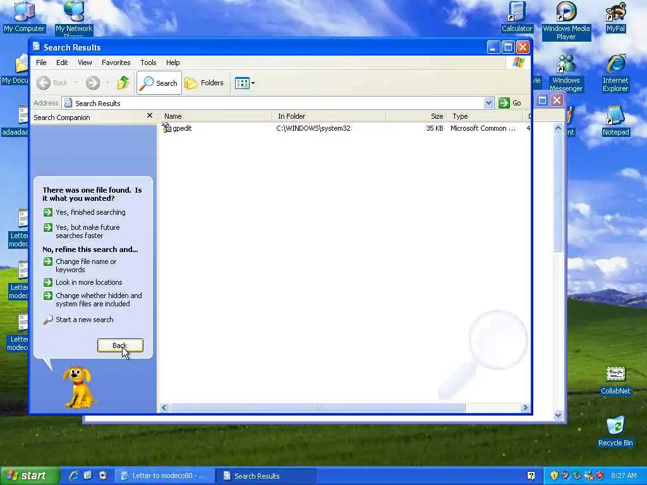This screenshot has height=485, width=647.
Task: Sort results by Type column
Action: 485,116
